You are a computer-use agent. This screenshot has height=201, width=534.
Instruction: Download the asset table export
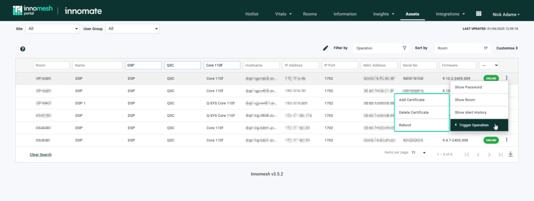click(511, 154)
